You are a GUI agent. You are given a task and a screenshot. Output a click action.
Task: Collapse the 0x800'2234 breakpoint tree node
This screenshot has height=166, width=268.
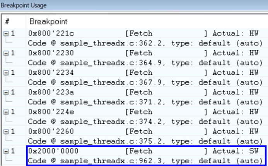click(6, 72)
